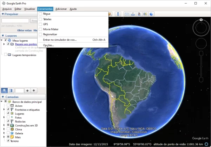
Task: Expand the Passeio aos pontos folder arrow
Action: coord(4,44)
